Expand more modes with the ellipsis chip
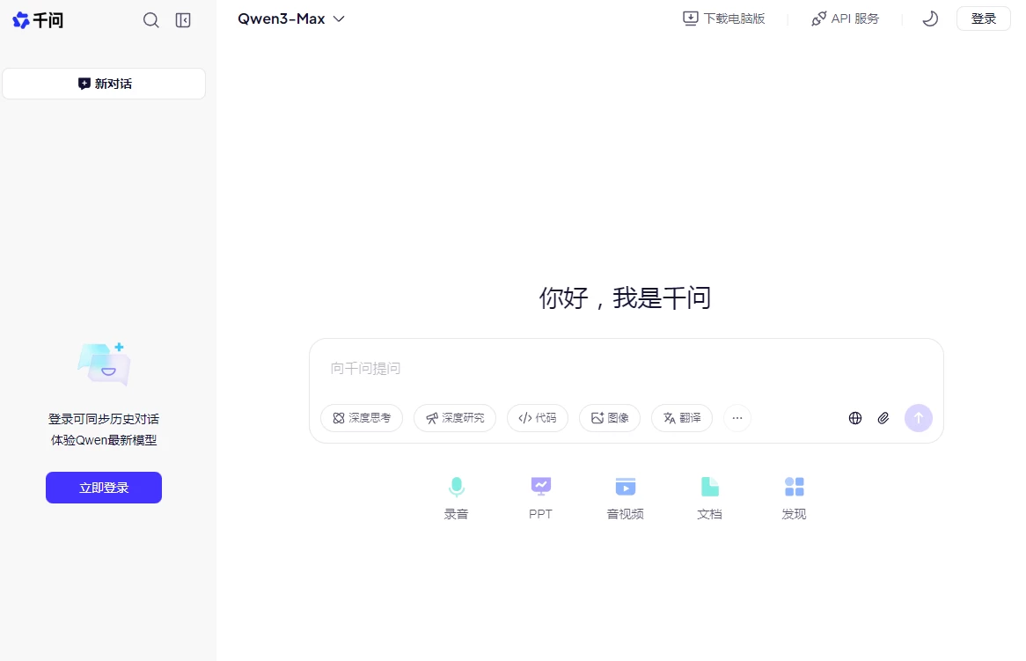Image resolution: width=1026 pixels, height=661 pixels. click(x=737, y=418)
